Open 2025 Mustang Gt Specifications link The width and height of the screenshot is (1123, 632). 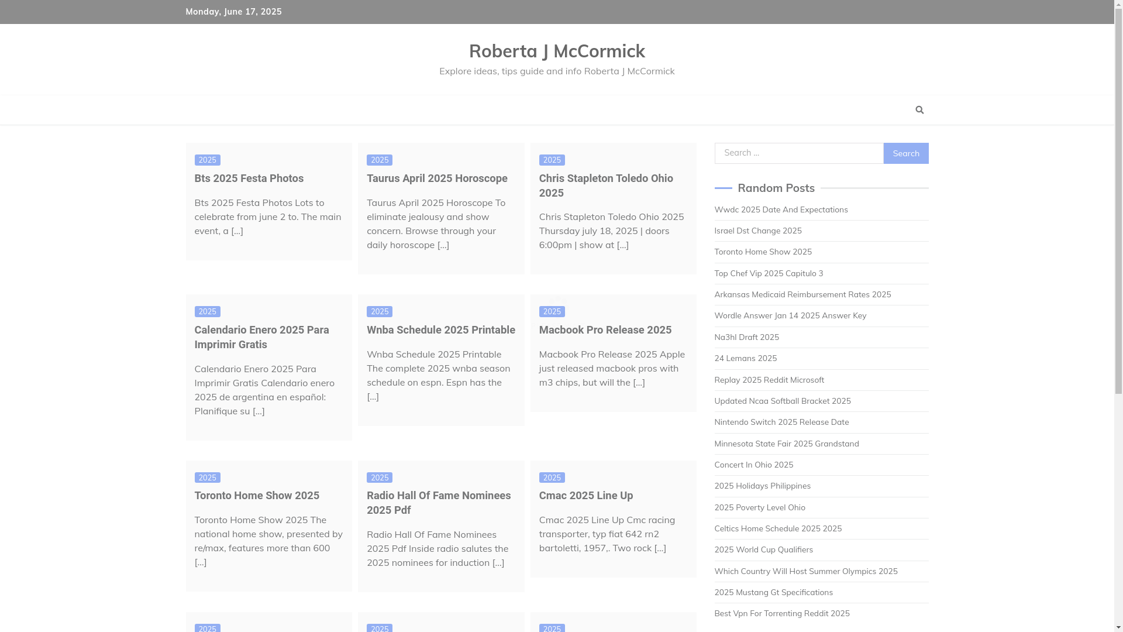tap(773, 592)
